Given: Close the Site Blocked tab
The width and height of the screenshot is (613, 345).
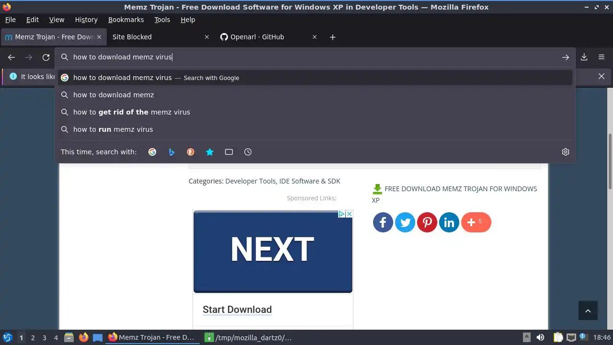Looking at the screenshot, I should (207, 37).
